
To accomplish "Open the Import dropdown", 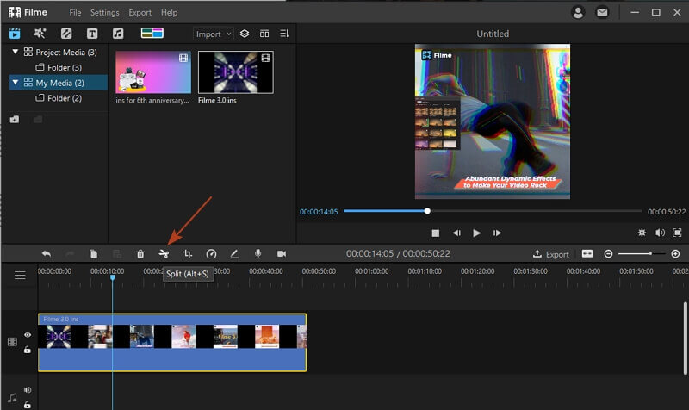I will tap(213, 34).
